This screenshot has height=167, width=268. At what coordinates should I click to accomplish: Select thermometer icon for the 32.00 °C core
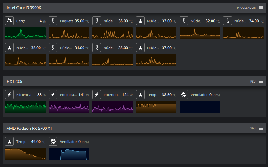tap(184, 21)
